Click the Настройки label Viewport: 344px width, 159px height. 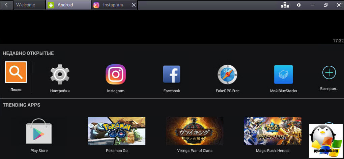click(x=60, y=91)
